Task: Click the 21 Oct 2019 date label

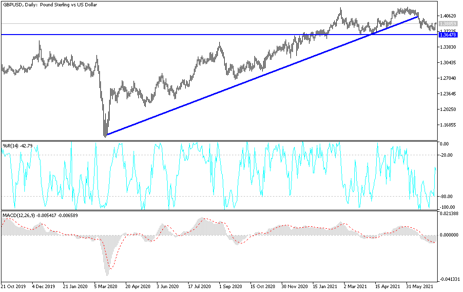Action: click(13, 287)
